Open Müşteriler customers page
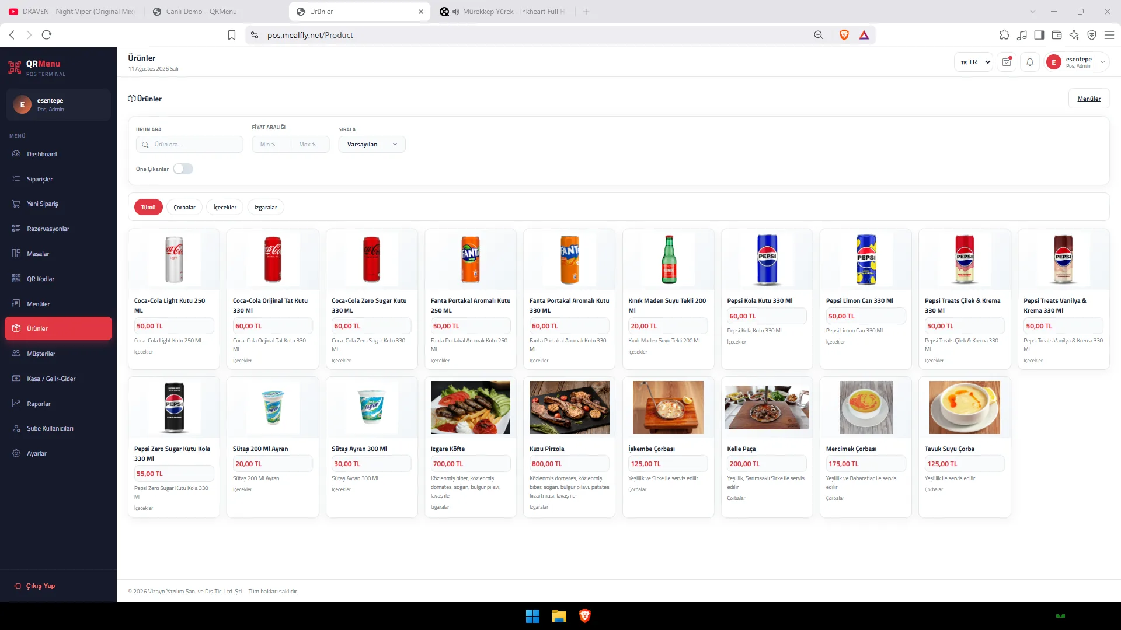1121x630 pixels. [58, 353]
